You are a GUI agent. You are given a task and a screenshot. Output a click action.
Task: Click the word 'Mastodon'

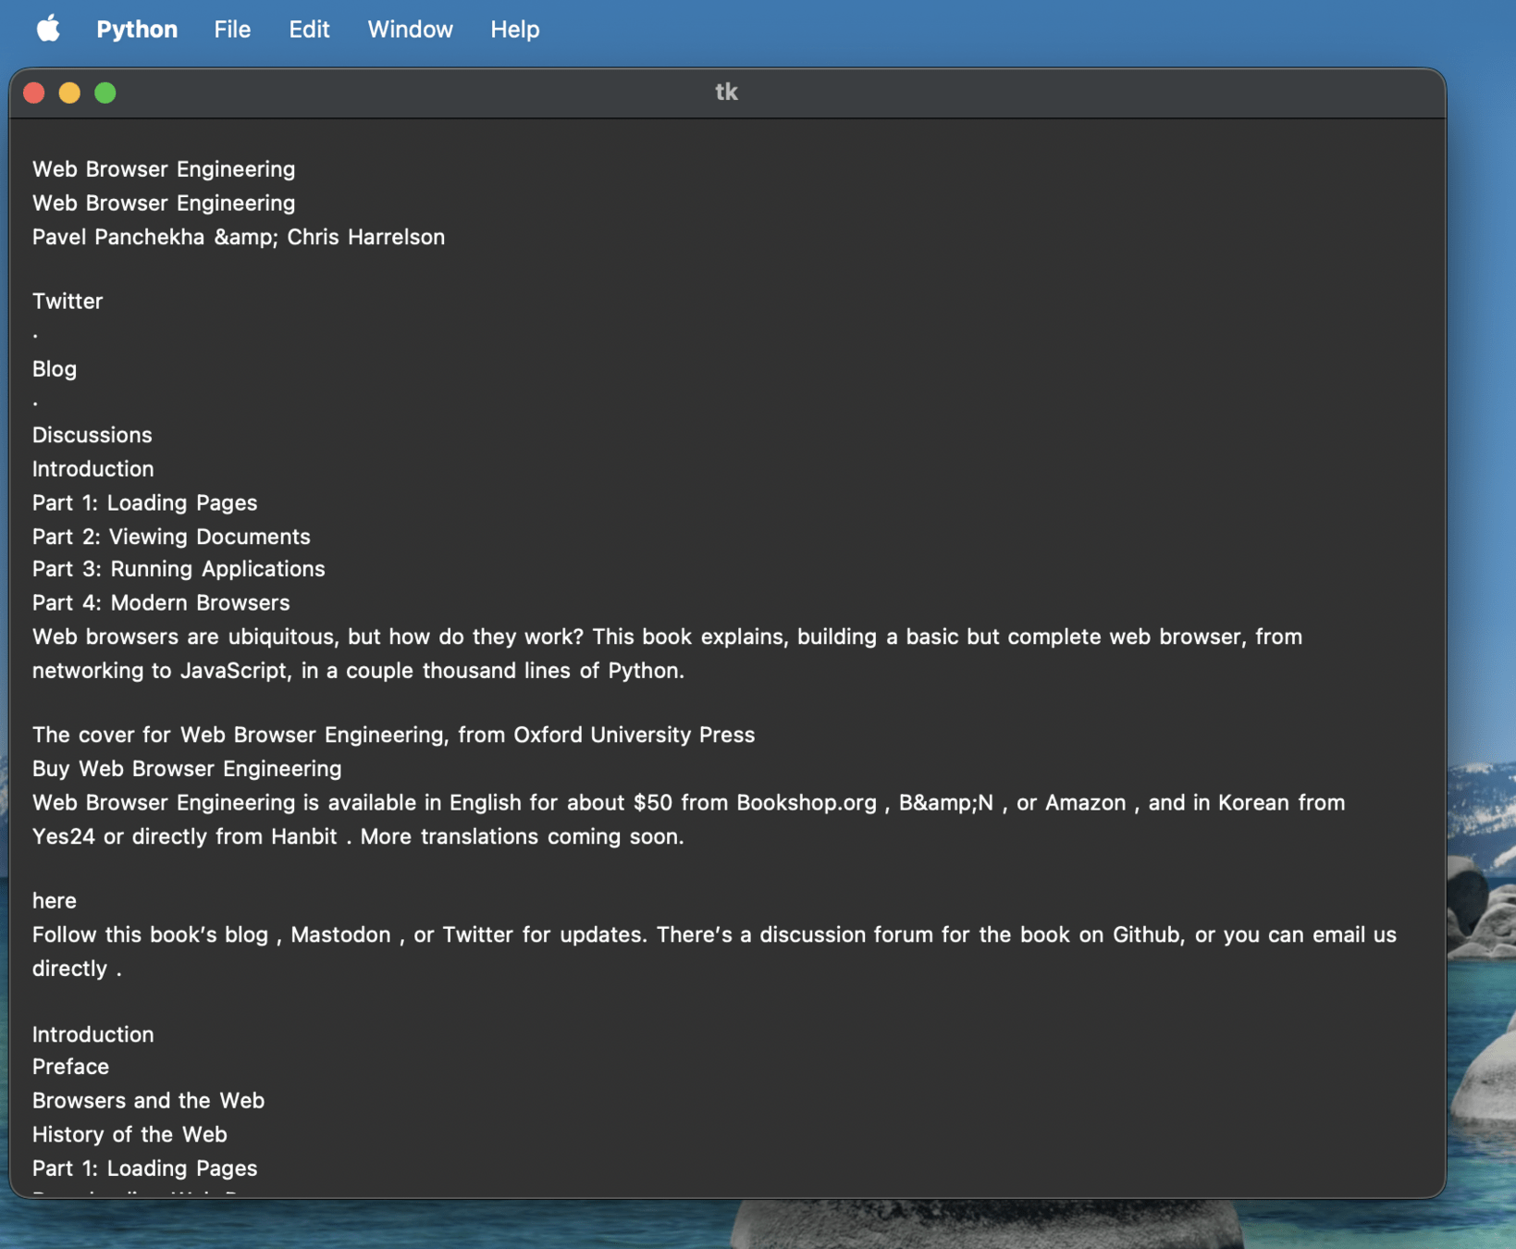(x=340, y=935)
